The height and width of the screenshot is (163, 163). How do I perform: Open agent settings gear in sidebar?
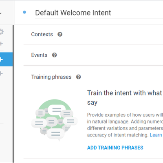(1, 32)
